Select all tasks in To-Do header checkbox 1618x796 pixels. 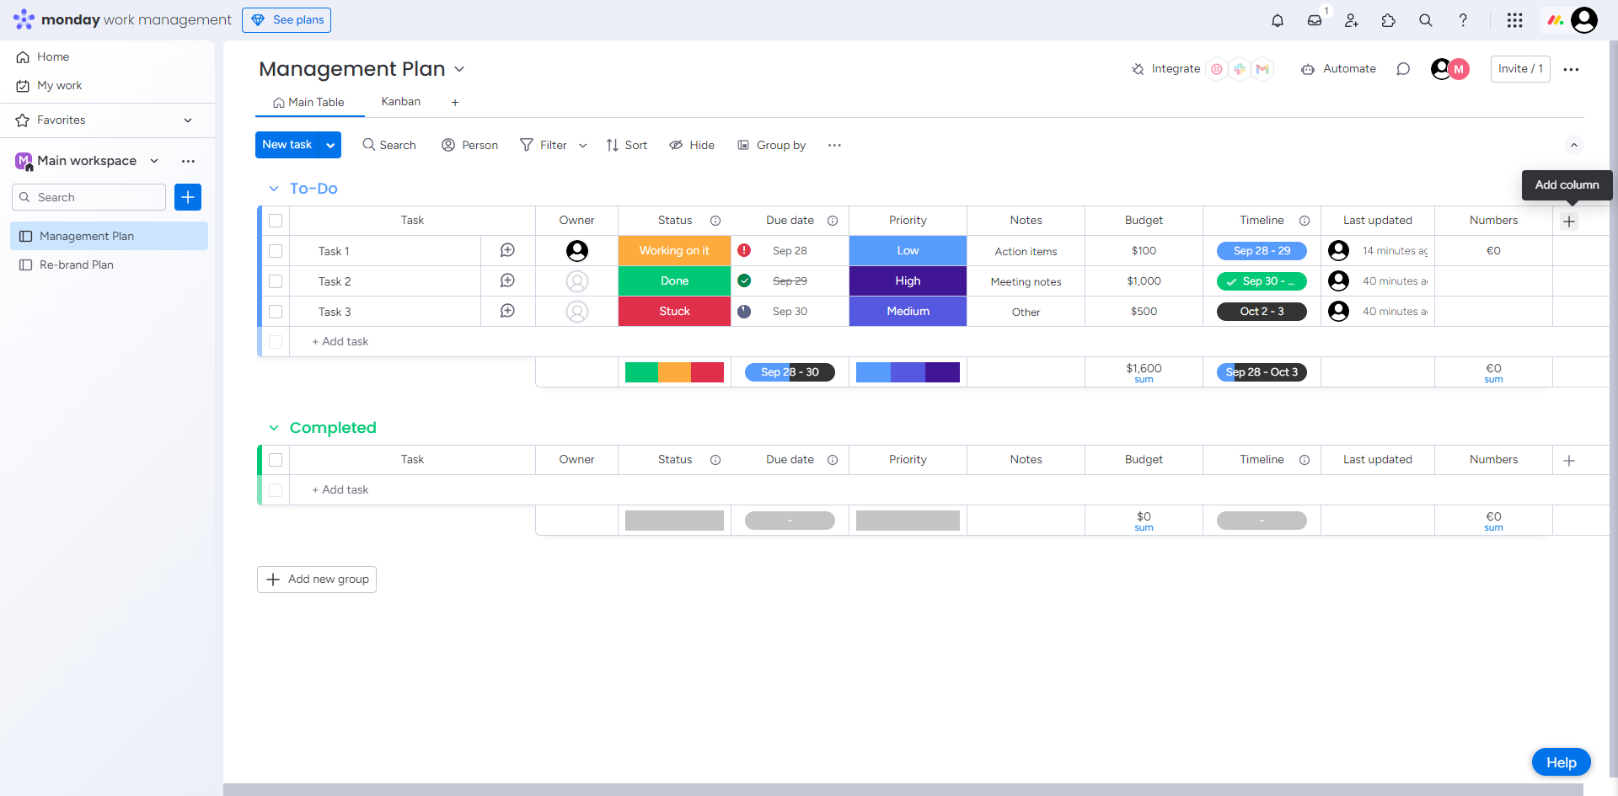click(276, 221)
